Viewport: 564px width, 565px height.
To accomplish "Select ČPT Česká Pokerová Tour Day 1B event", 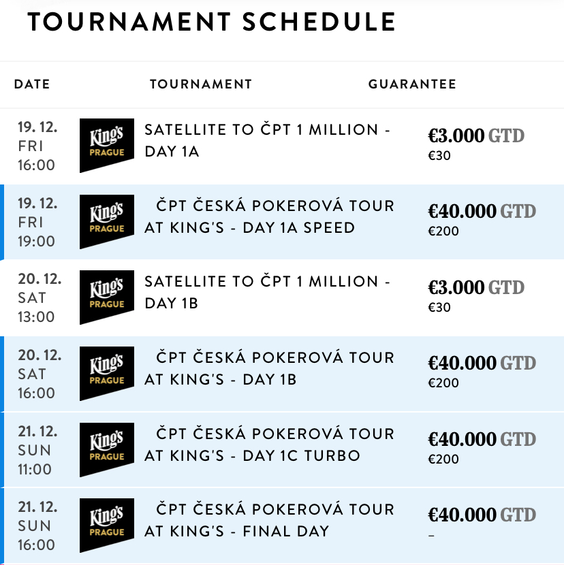I will point(269,368).
